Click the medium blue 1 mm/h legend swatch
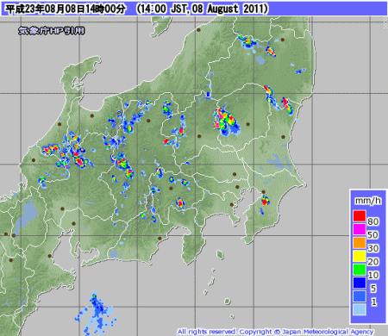The width and height of the screenshot is (388, 336). (360, 296)
